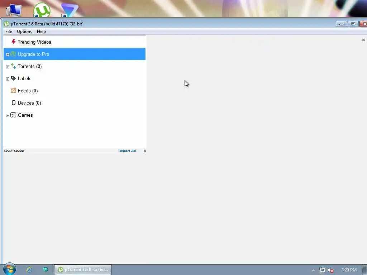Open the Help menu
Viewport: 367px width, 275px height.
41,32
